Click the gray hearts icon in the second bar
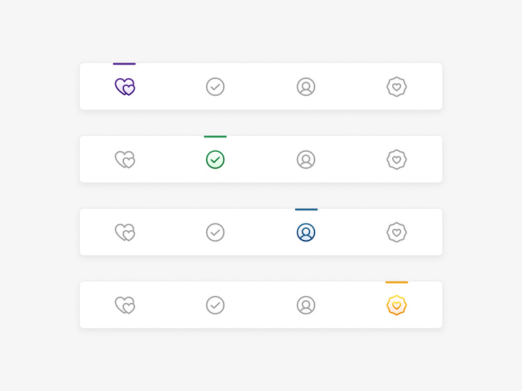 [x=125, y=159]
